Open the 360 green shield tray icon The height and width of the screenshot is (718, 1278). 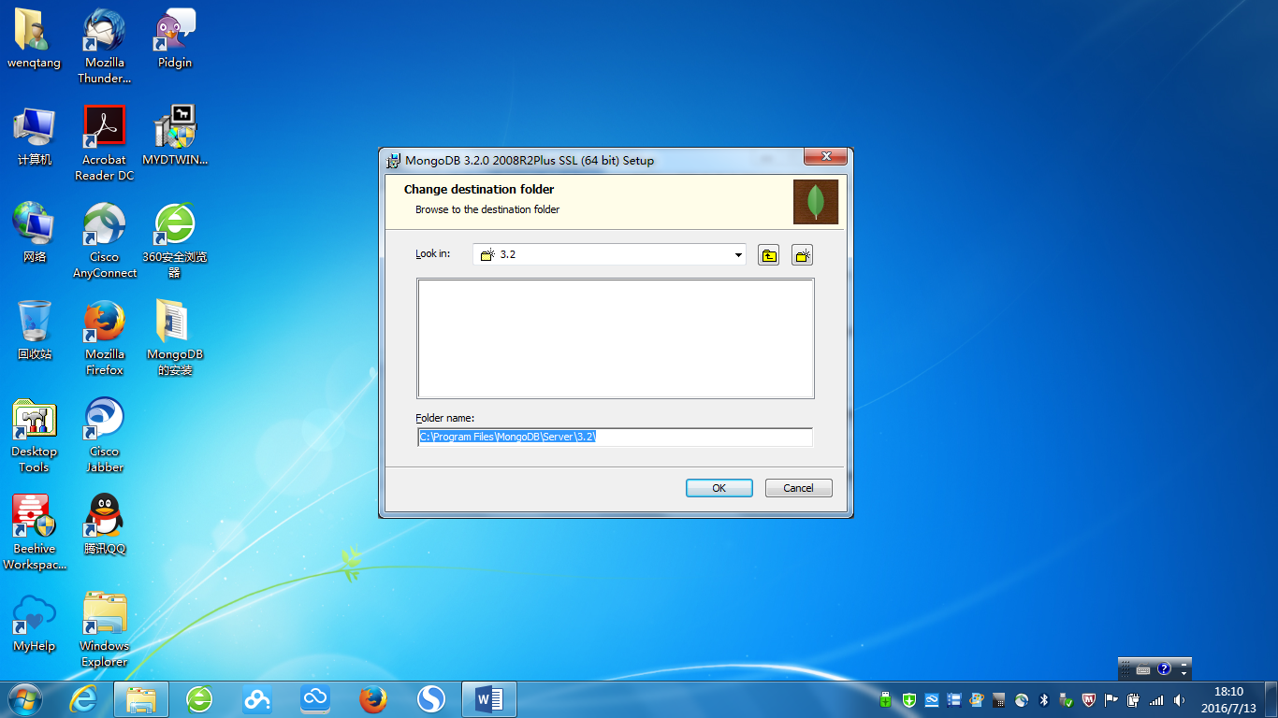pyautogui.click(x=908, y=699)
